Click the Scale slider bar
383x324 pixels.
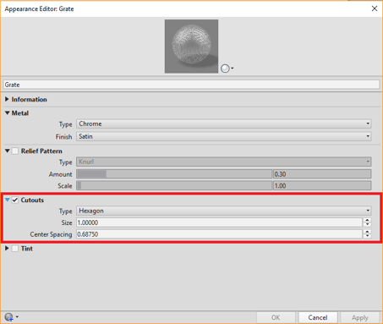[x=174, y=185]
